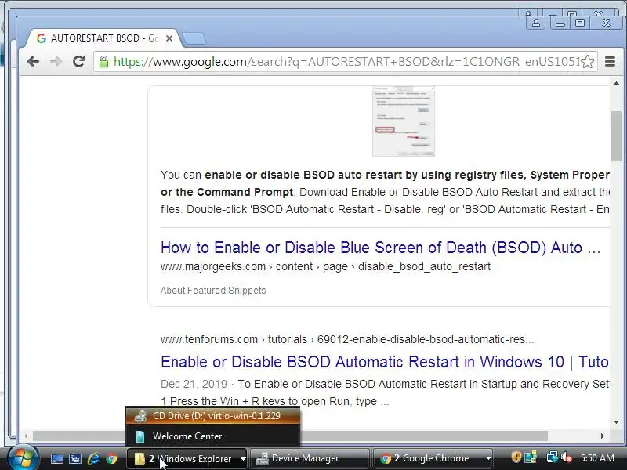Open the How to Enable or Disable BSOD link
Image resolution: width=627 pixels, height=470 pixels.
(380, 248)
